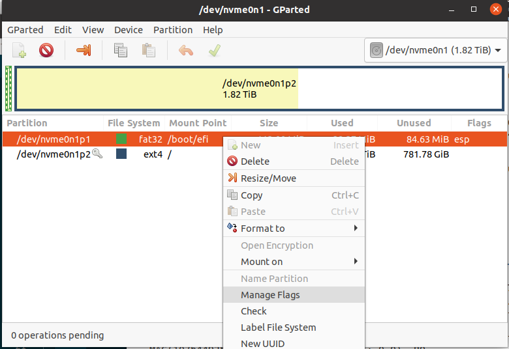This screenshot has width=509, height=349.
Task: Click the red Delete partition toolbar icon
Action: (x=46, y=50)
